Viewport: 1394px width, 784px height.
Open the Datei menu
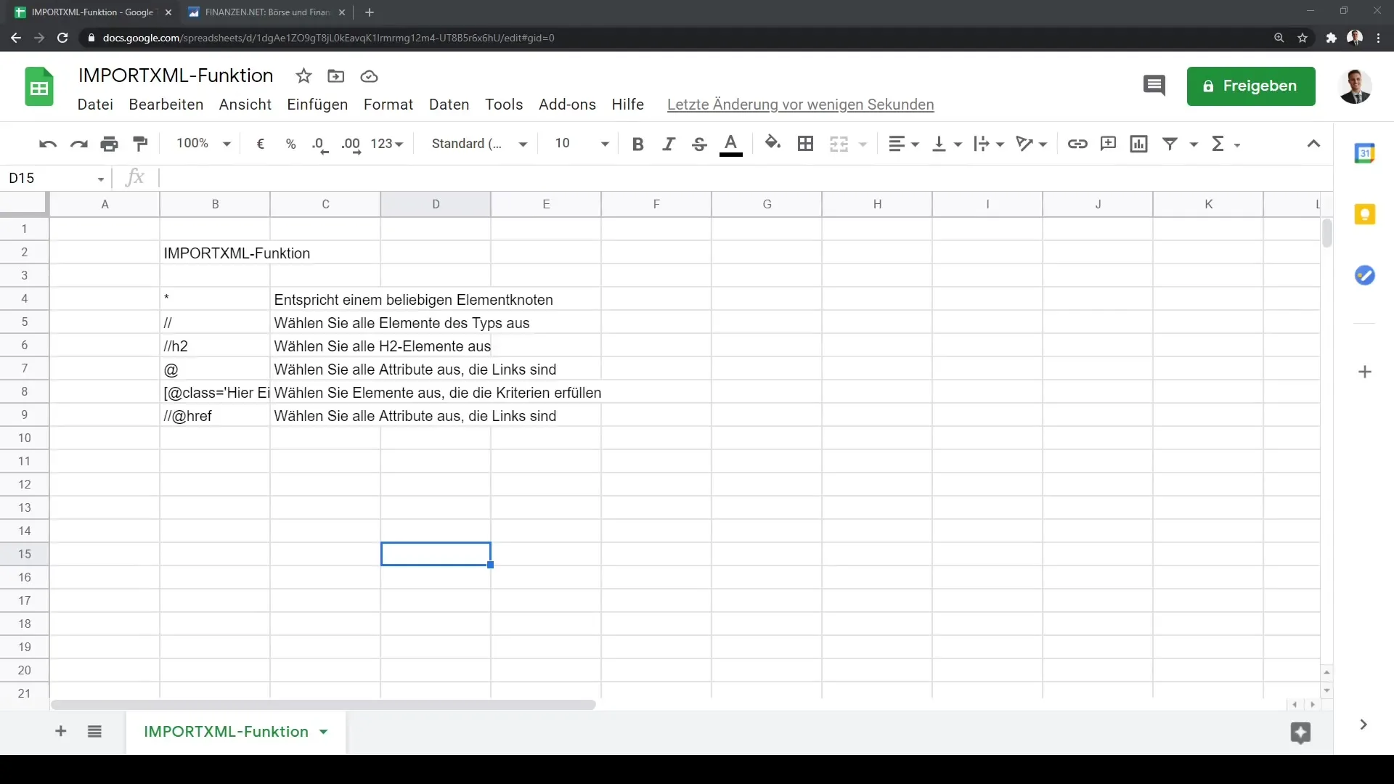click(95, 105)
